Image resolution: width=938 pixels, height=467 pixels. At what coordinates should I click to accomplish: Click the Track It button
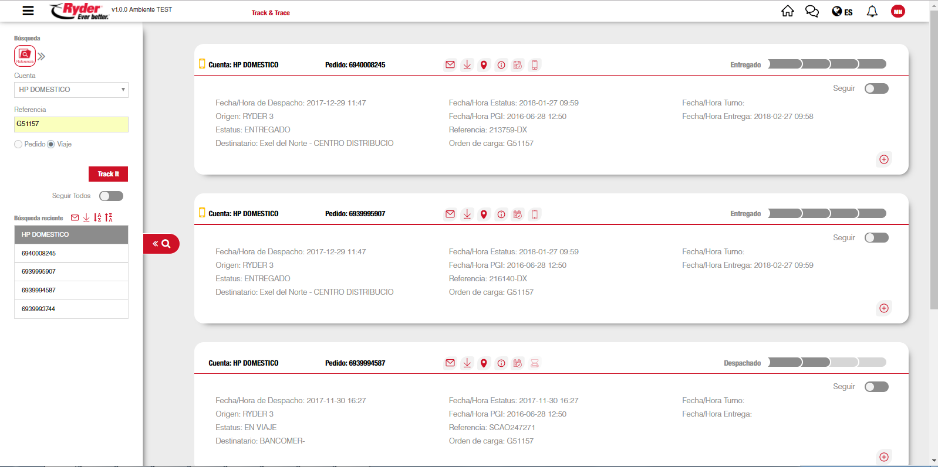coord(108,174)
